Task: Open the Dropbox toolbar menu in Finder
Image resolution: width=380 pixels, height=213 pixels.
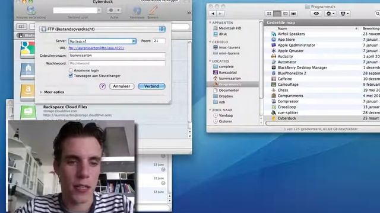Action: pos(344,14)
